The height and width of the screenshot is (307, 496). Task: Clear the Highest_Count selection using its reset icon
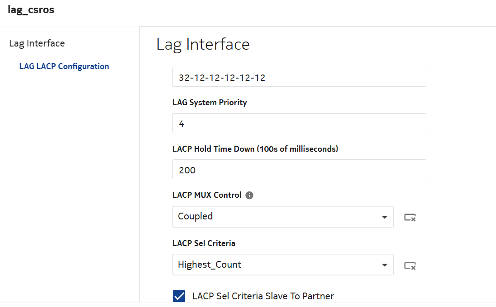410,265
